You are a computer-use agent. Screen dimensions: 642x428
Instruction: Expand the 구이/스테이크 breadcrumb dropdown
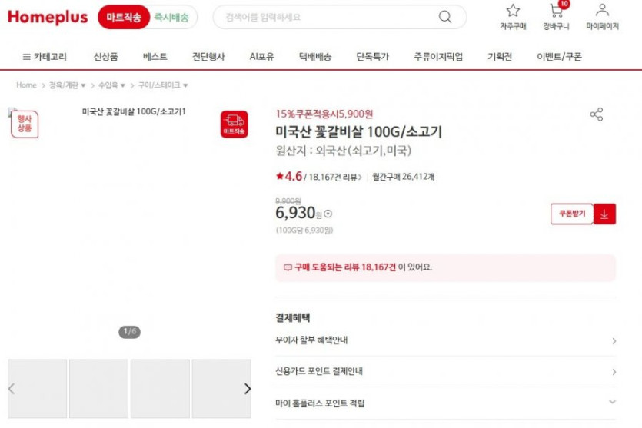[x=163, y=85]
